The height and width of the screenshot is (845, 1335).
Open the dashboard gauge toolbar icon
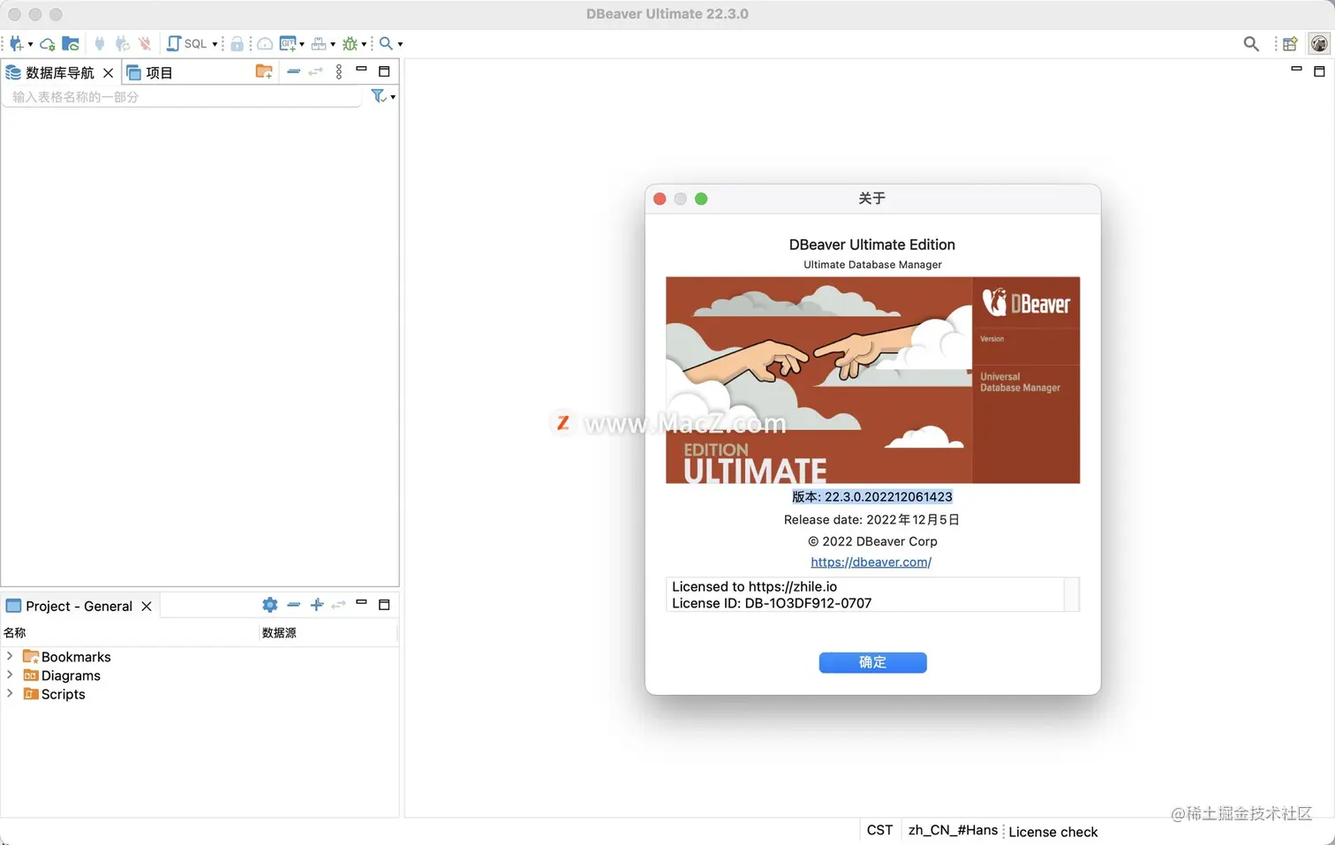[x=264, y=43]
